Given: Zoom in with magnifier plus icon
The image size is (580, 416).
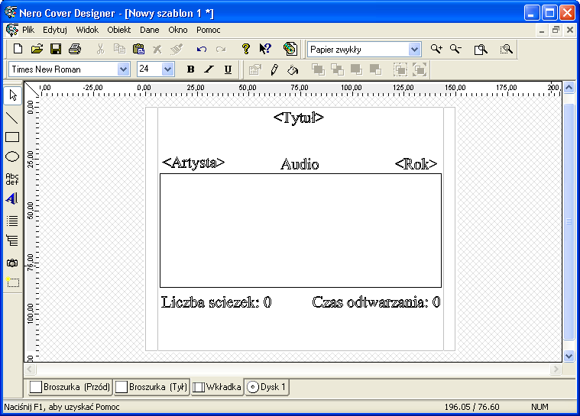Looking at the screenshot, I should click(436, 49).
